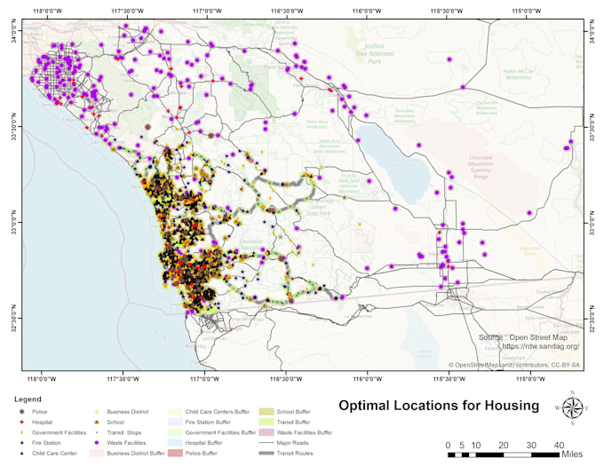Open the rdw.sandag.org source URL
The image size is (604, 466).
tap(540, 346)
